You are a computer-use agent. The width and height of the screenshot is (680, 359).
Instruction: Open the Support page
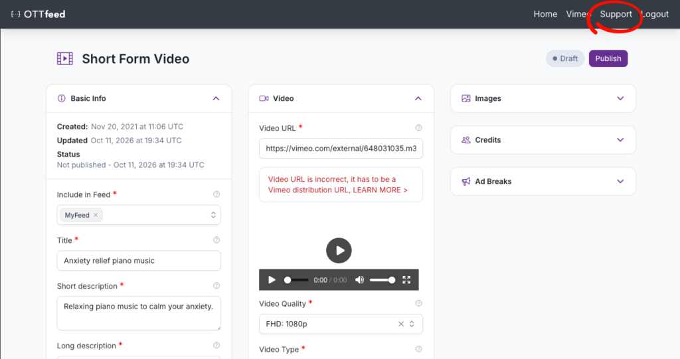coord(616,15)
